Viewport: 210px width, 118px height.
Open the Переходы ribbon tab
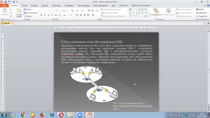click(56, 6)
